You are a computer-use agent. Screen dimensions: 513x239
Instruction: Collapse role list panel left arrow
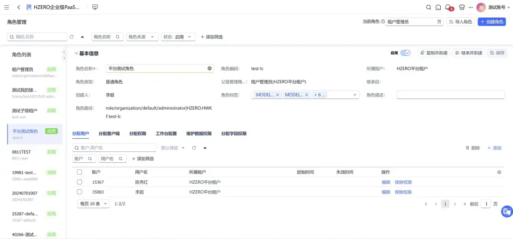[64, 52]
